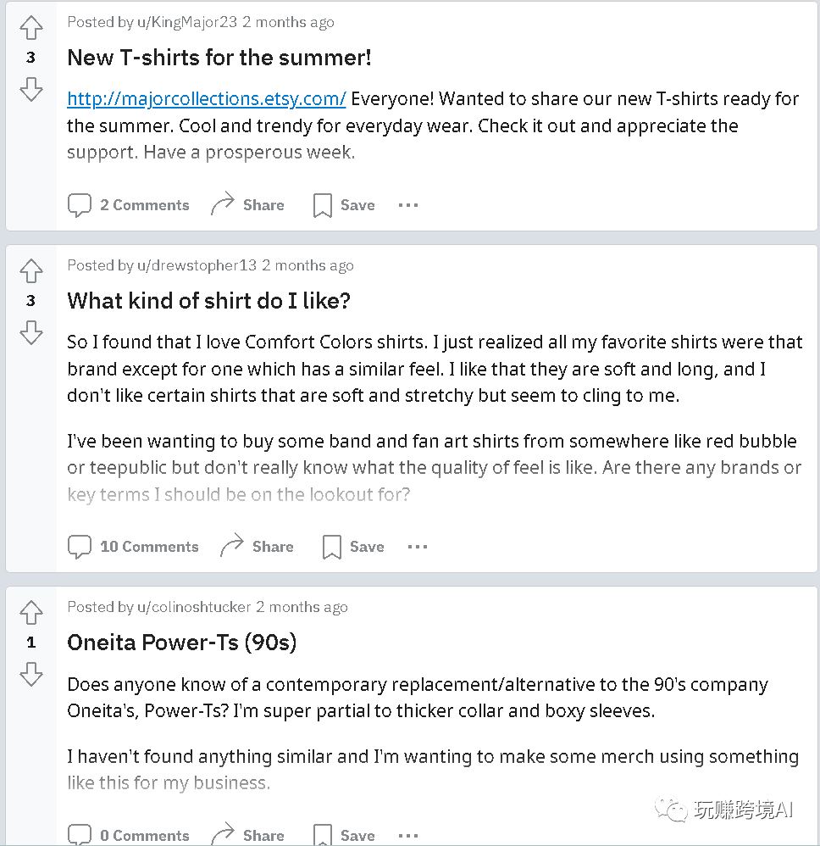This screenshot has height=846, width=820.
Task: Click bookmark Save icon on drewstopher13's post
Action: (x=332, y=547)
